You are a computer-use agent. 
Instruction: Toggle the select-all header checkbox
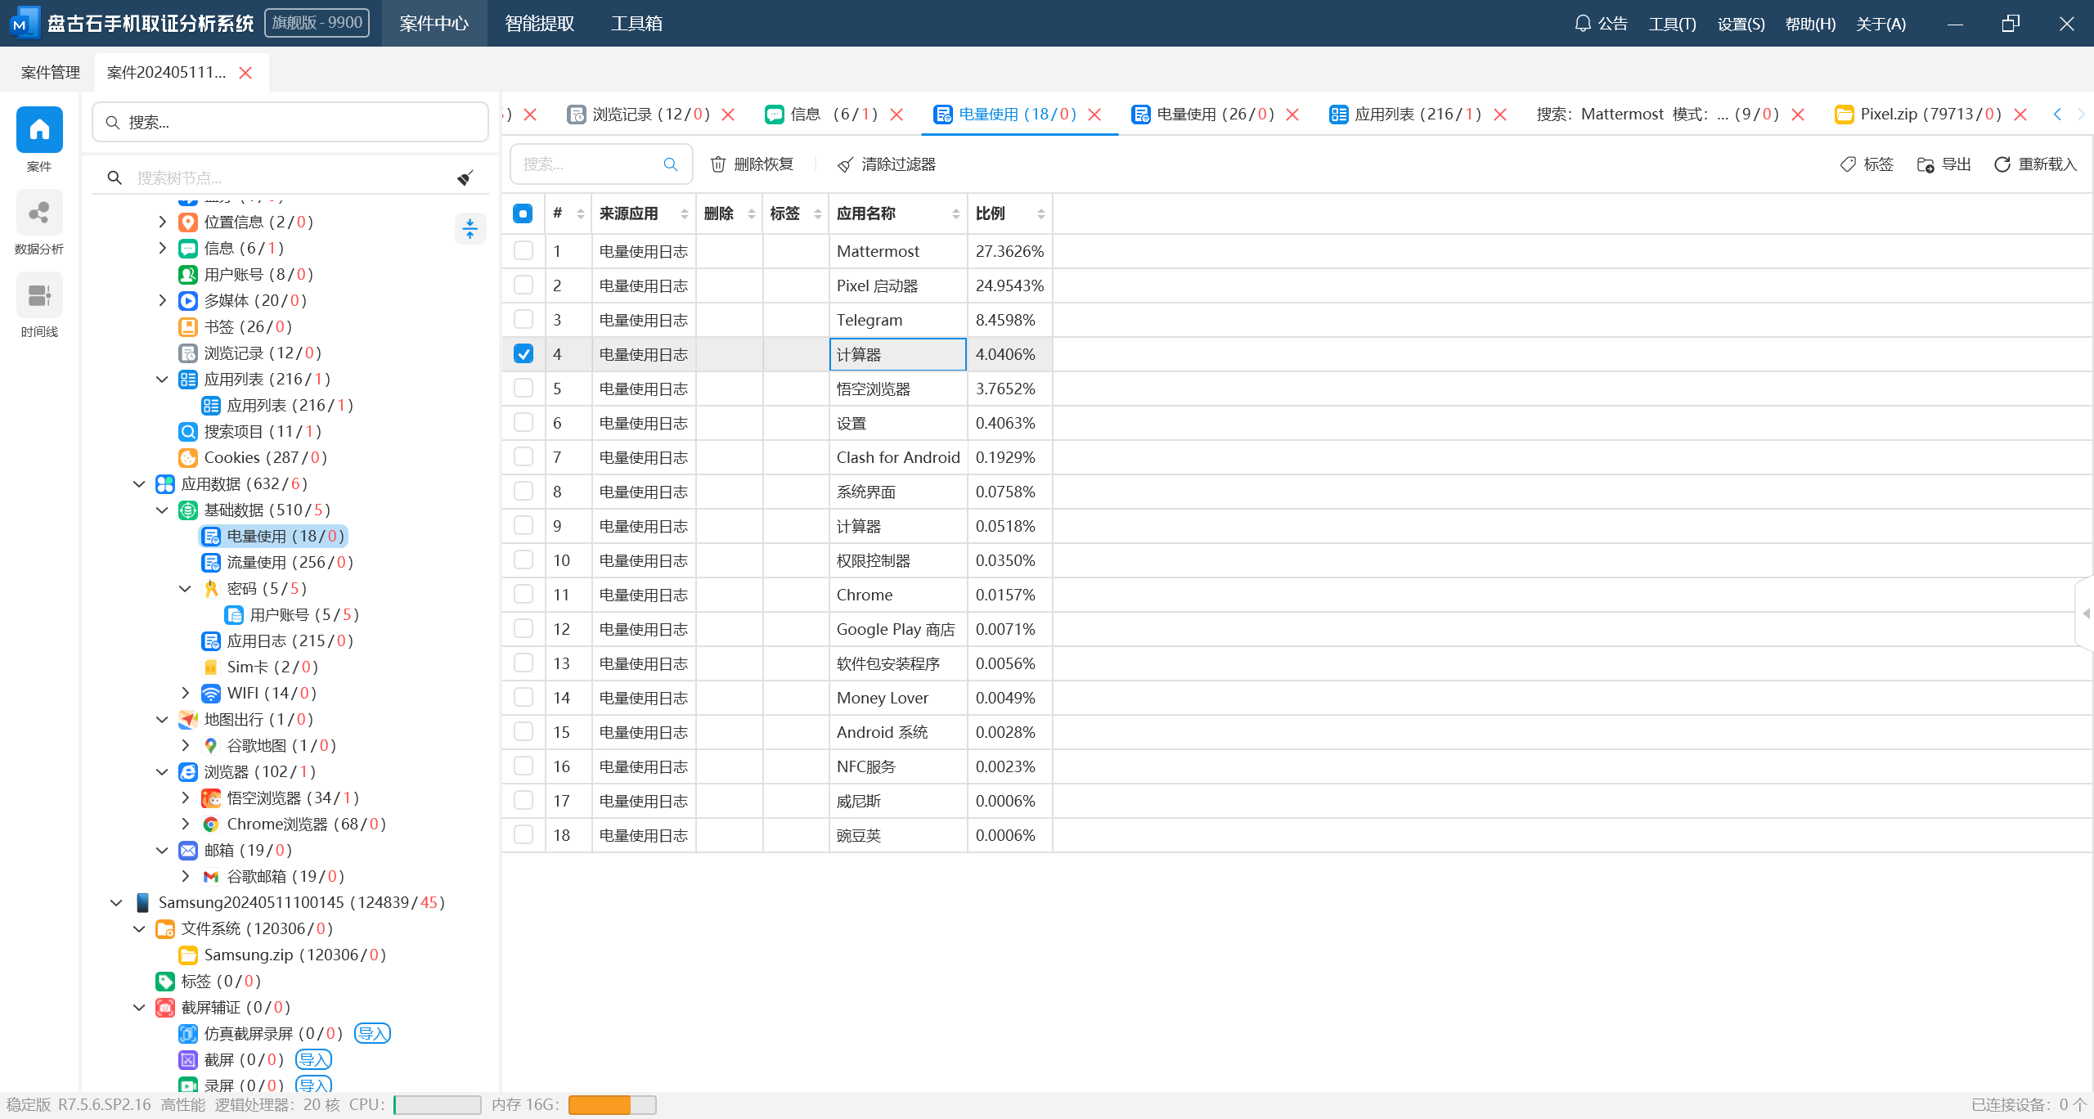click(523, 213)
